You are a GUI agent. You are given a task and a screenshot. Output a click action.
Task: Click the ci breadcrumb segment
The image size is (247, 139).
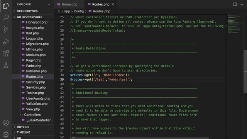coord(59,11)
